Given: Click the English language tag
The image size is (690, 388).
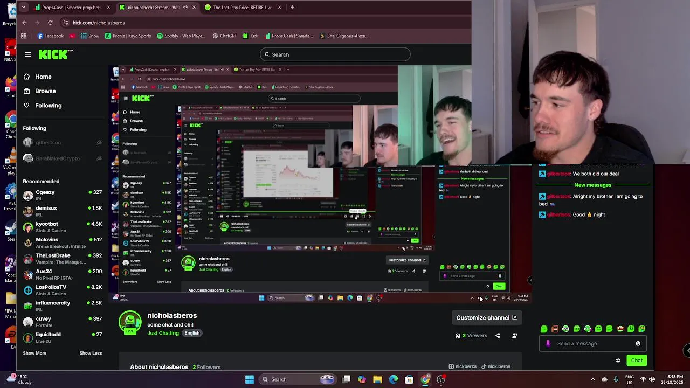Looking at the screenshot, I should (192, 333).
